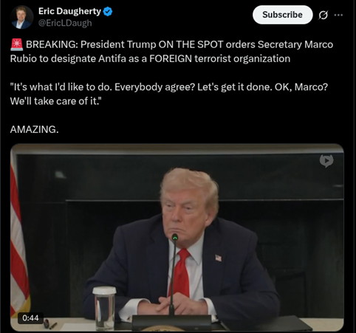Click the word Antifa in the post
The image size is (356, 333).
tap(112, 58)
